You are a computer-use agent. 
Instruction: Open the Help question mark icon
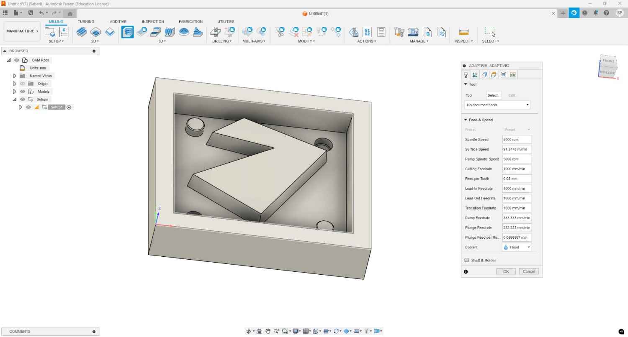click(606, 13)
